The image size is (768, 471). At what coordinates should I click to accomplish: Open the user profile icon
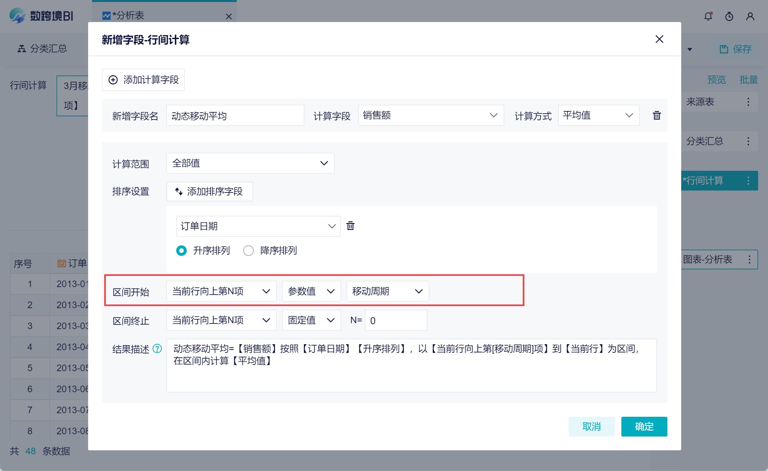tap(750, 16)
